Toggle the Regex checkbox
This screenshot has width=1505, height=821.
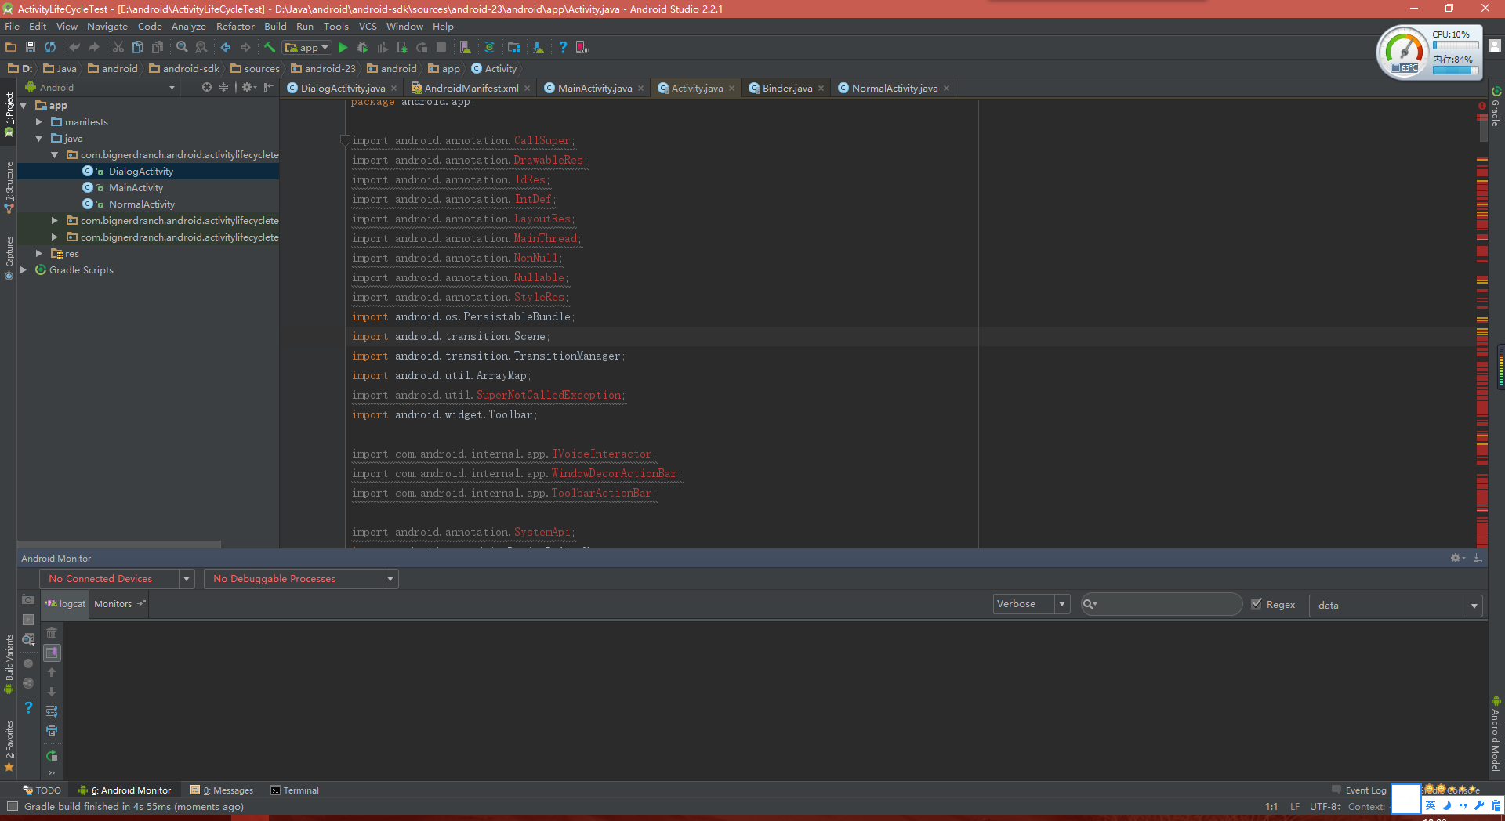pyautogui.click(x=1257, y=604)
